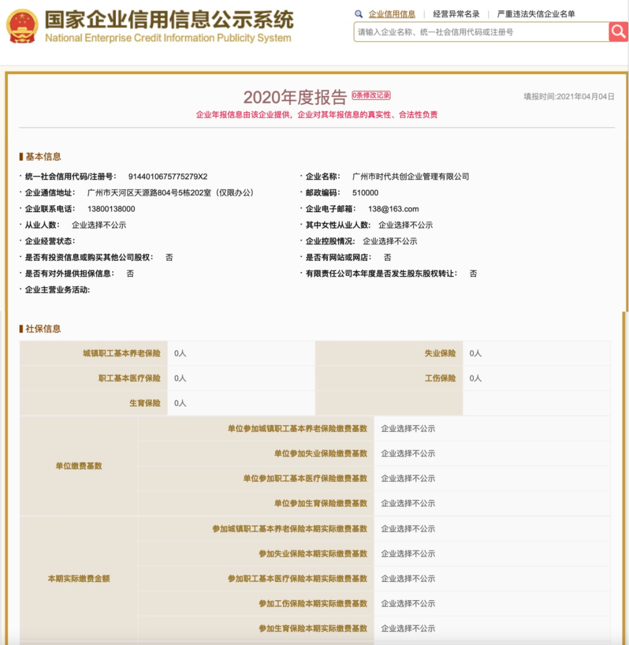
Task: Click the 2020年度报告 heading
Action: click(x=295, y=97)
